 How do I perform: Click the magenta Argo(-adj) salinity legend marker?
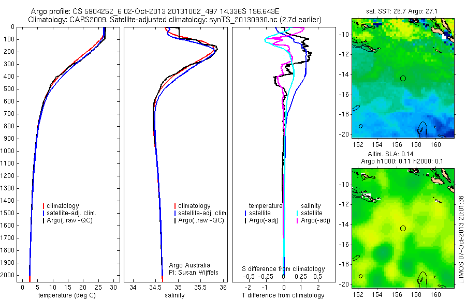tap(297, 221)
